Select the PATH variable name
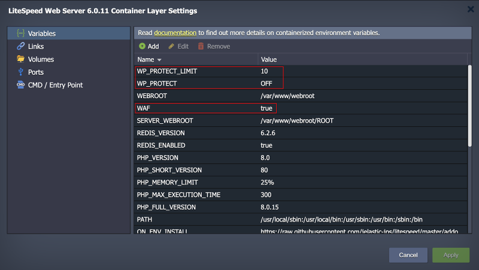The height and width of the screenshot is (270, 479). point(144,220)
